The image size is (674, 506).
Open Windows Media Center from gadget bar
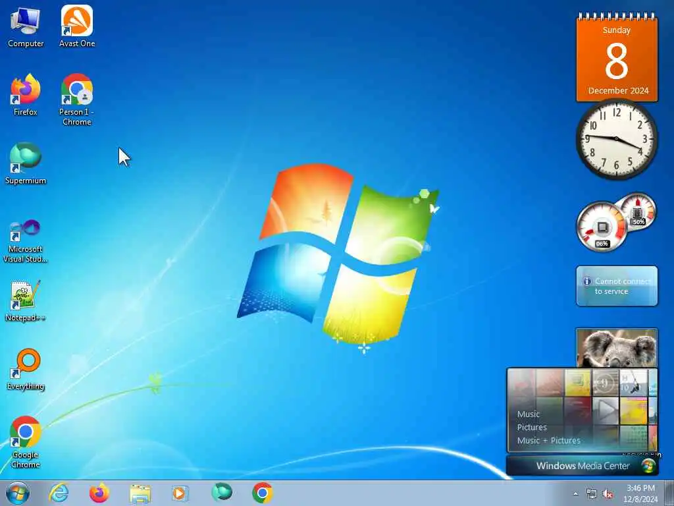coord(583,466)
